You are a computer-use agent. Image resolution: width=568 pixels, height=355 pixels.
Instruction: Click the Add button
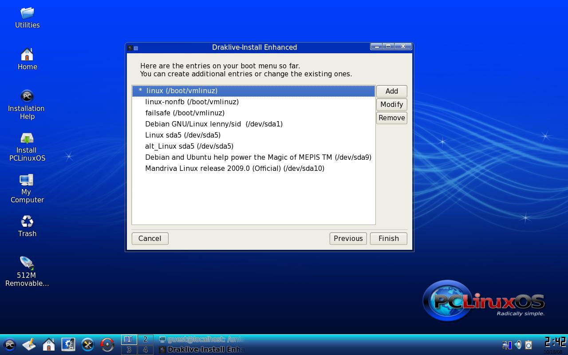pyautogui.click(x=391, y=91)
